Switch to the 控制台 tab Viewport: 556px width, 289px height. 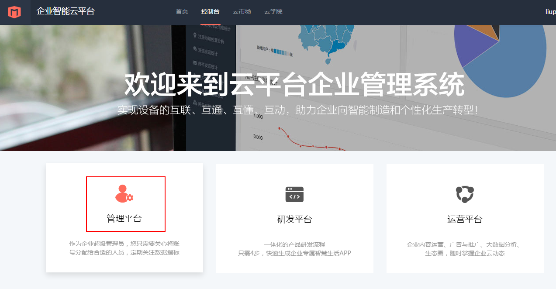tap(210, 12)
